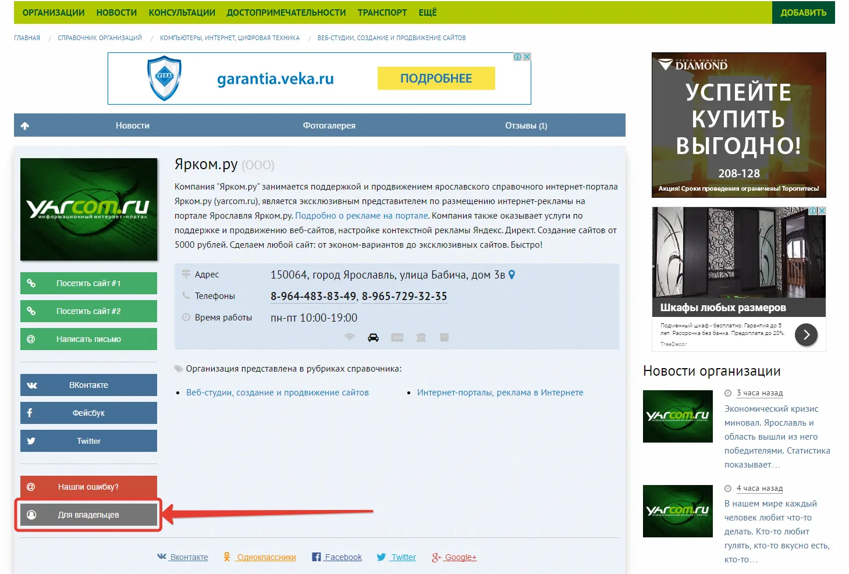849x574 pixels.
Task: Click the up arrow icon in the blue tab bar
Action: (x=25, y=126)
